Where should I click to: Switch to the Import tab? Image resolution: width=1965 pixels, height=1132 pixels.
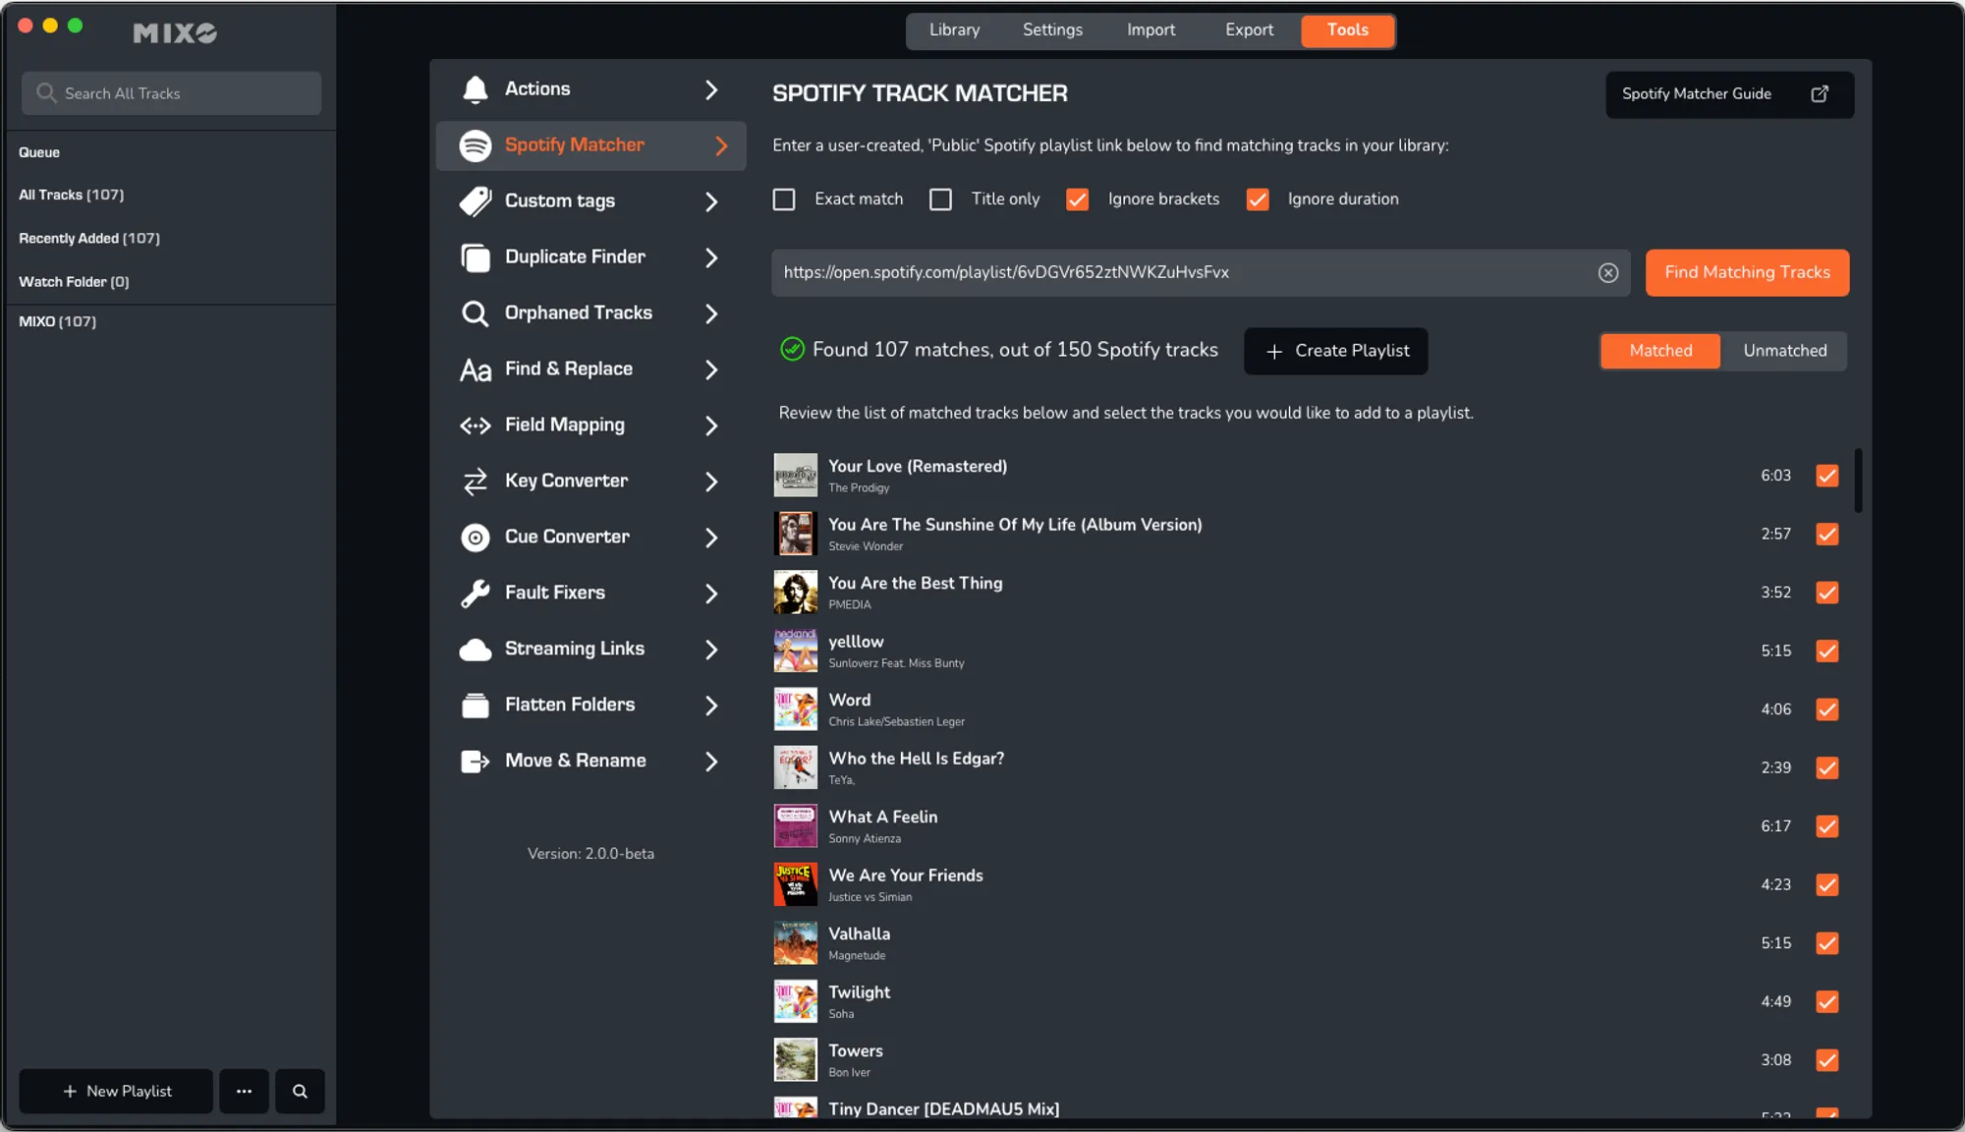1150,29
